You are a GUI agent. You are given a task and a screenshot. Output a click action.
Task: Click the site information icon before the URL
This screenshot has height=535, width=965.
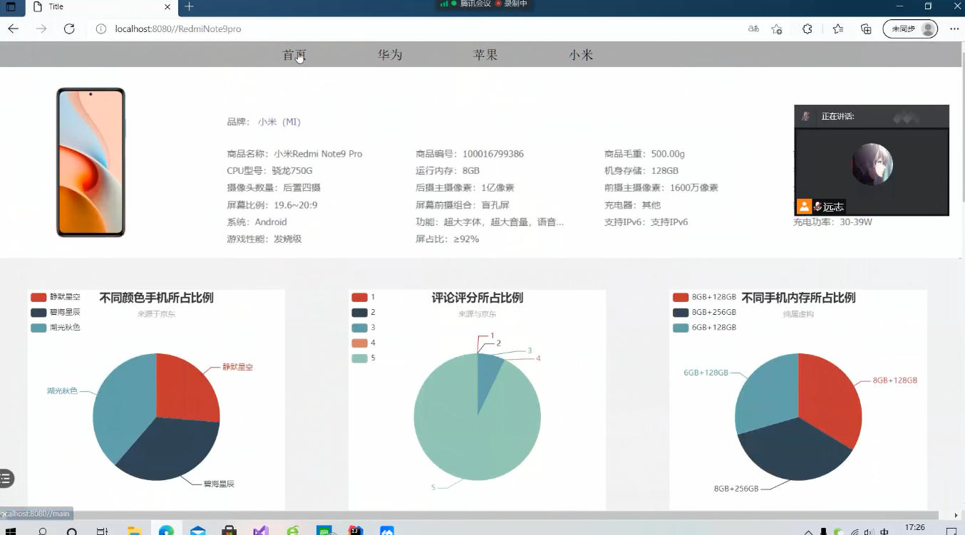pos(101,29)
